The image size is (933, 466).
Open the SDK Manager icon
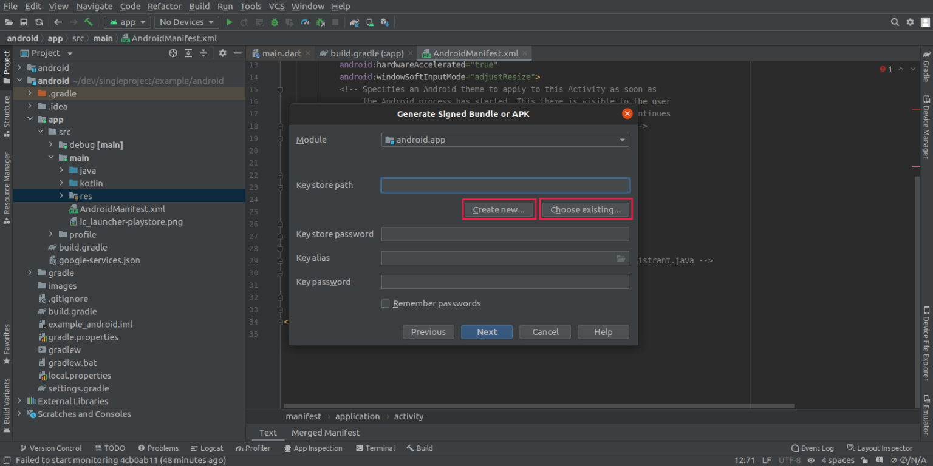pos(384,22)
